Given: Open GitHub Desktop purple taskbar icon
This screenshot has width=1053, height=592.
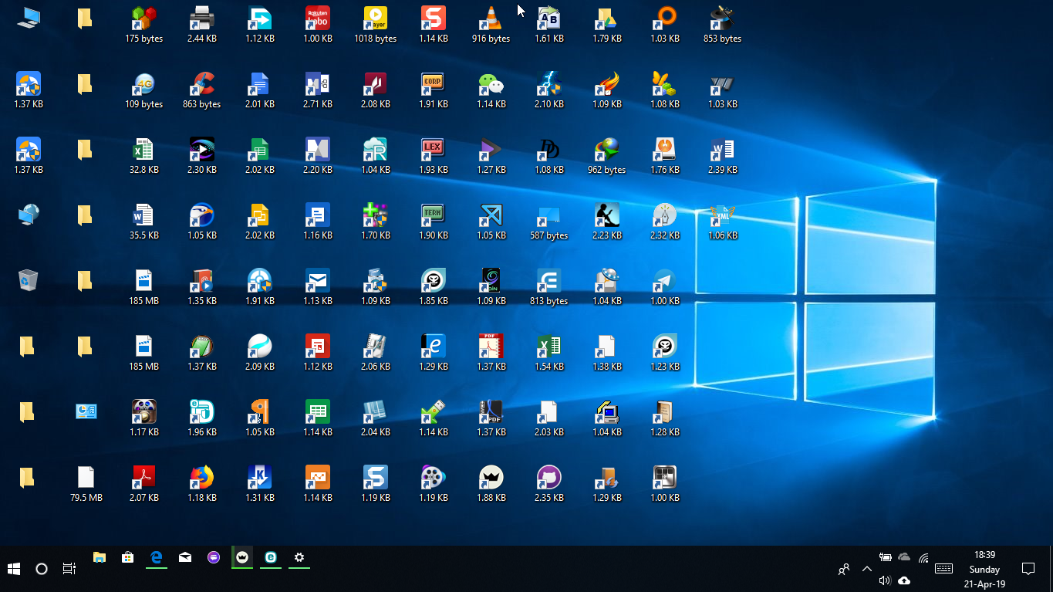Looking at the screenshot, I should pyautogui.click(x=214, y=557).
